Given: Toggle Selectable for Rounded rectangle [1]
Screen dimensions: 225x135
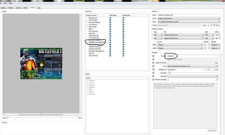Looking at the screenshot, I should coord(110,51).
